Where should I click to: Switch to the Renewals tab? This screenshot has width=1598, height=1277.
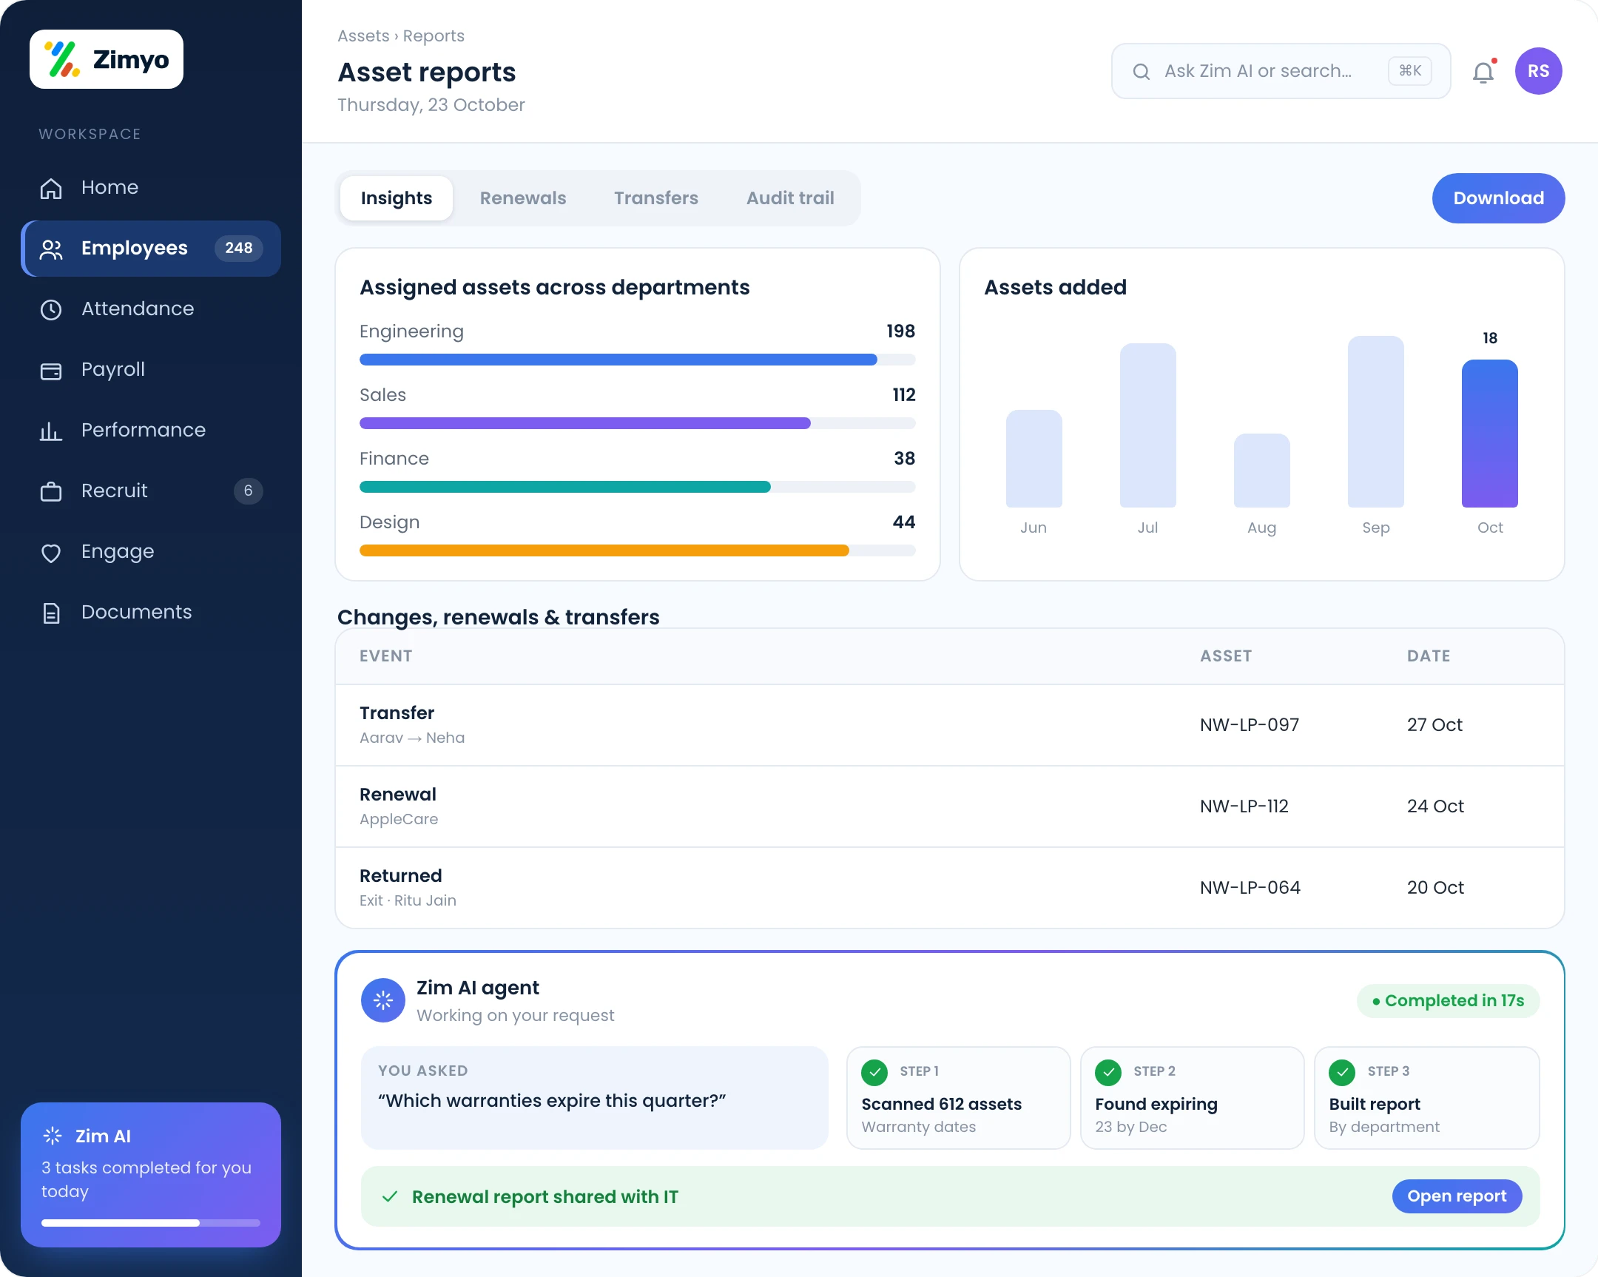coord(522,198)
